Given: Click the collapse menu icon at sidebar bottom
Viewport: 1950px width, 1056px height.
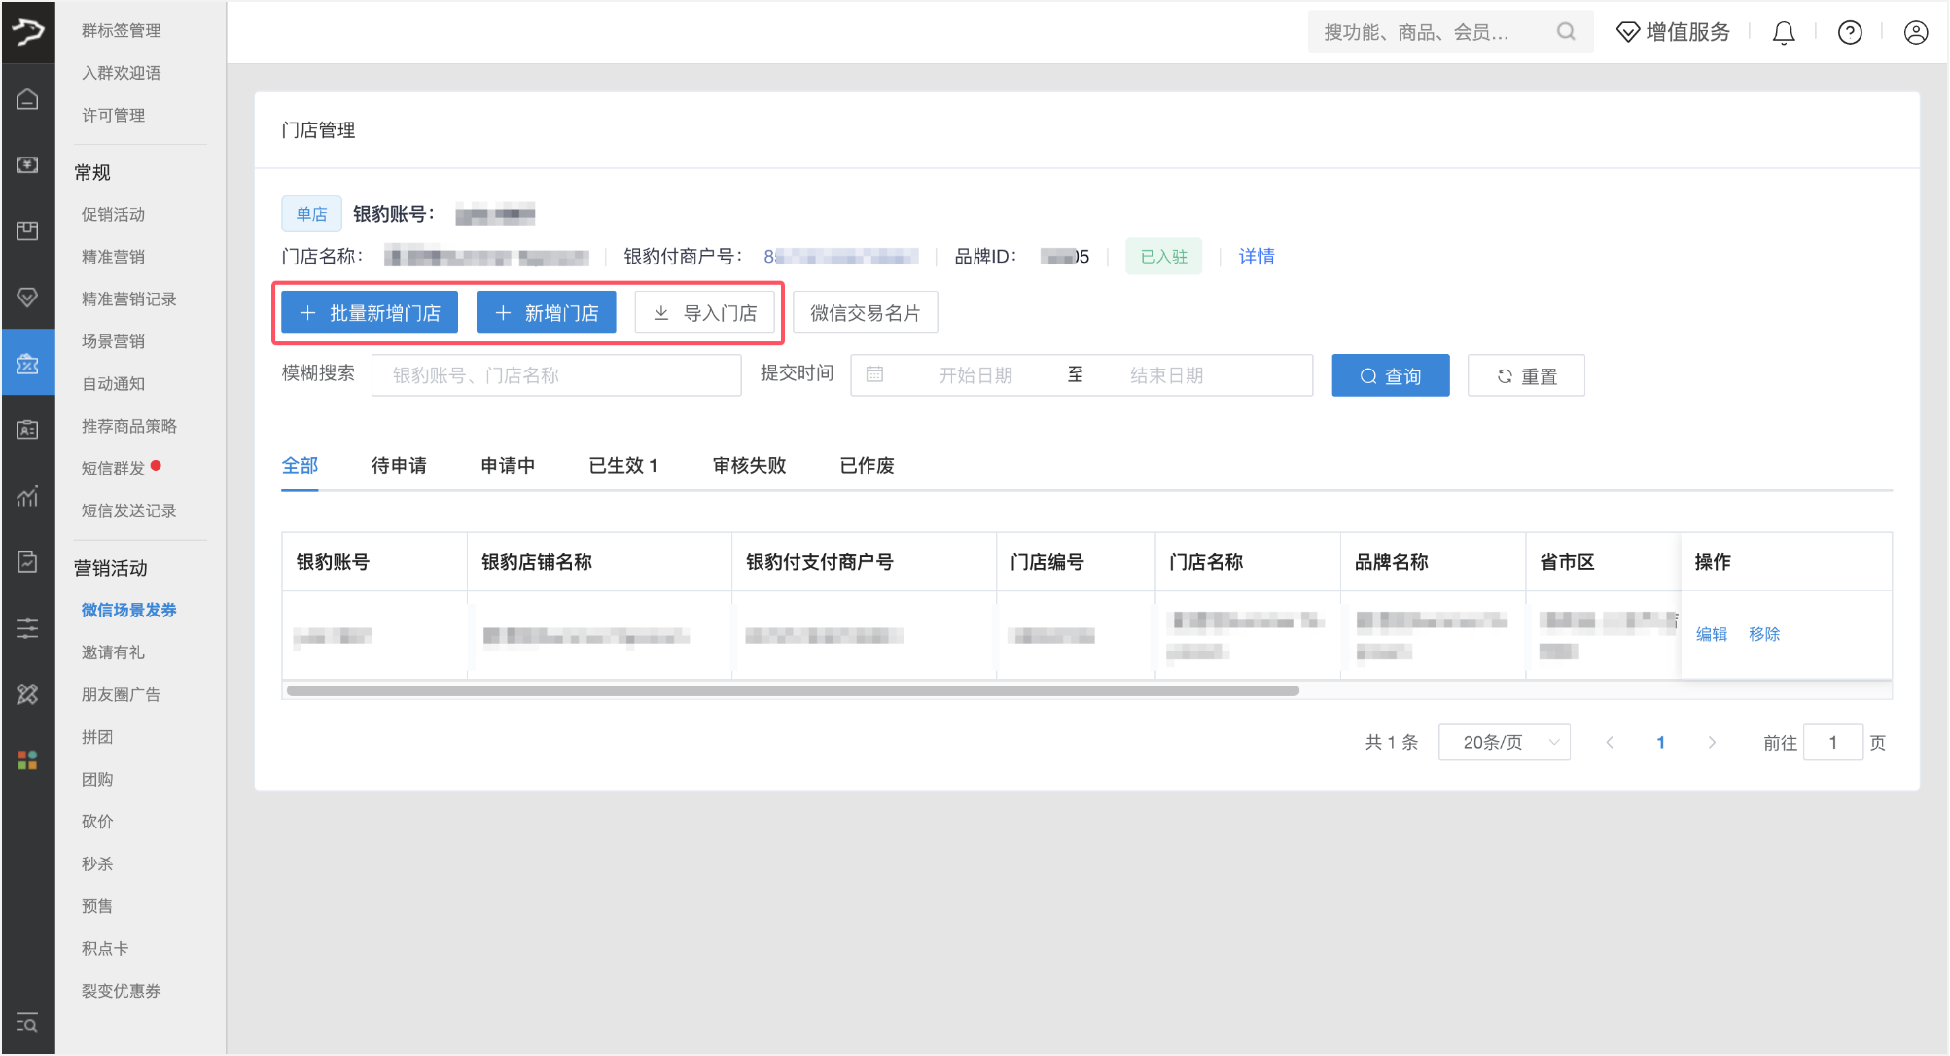Looking at the screenshot, I should coord(27,1023).
